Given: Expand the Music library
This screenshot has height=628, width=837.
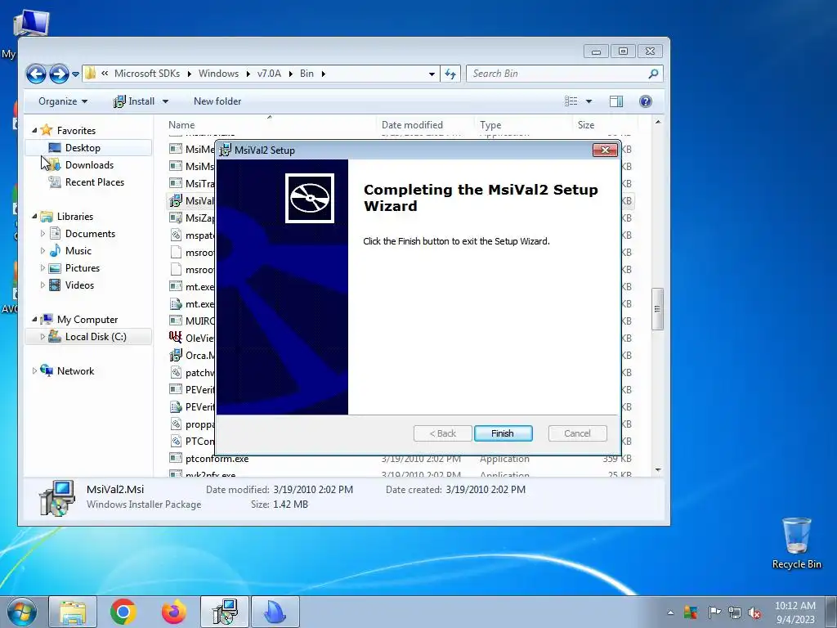Looking at the screenshot, I should pos(43,250).
